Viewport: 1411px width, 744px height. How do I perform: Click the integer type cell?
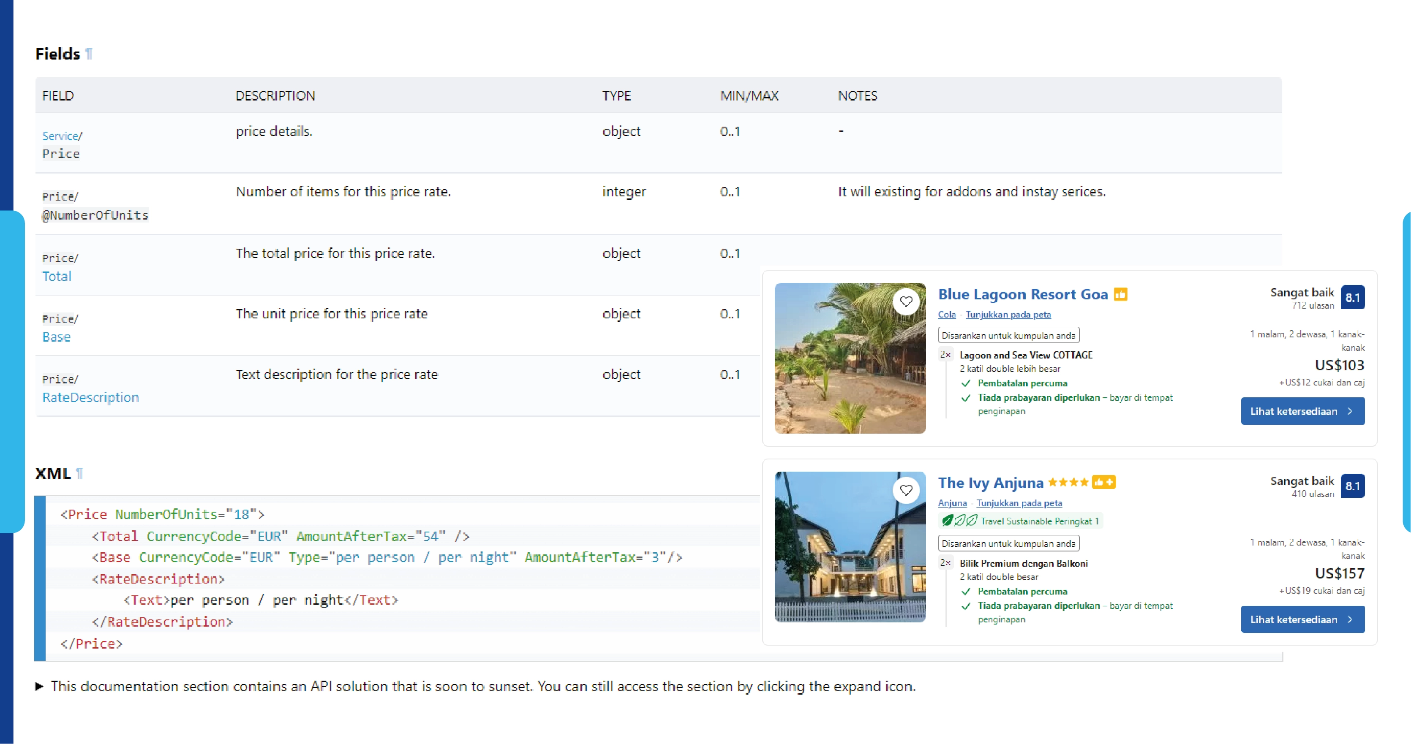(x=624, y=192)
